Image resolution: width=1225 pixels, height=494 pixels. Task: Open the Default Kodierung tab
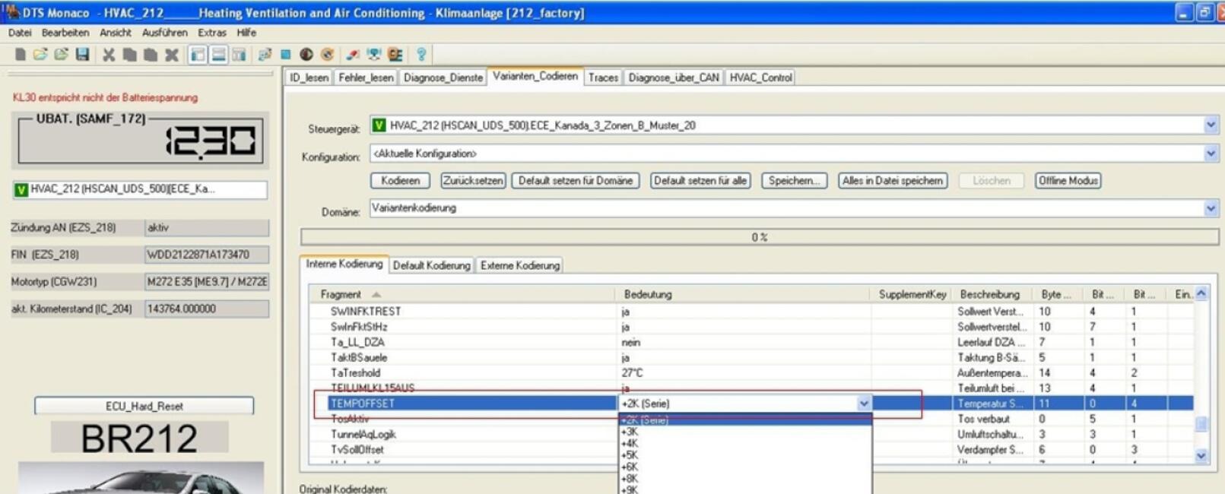431,265
